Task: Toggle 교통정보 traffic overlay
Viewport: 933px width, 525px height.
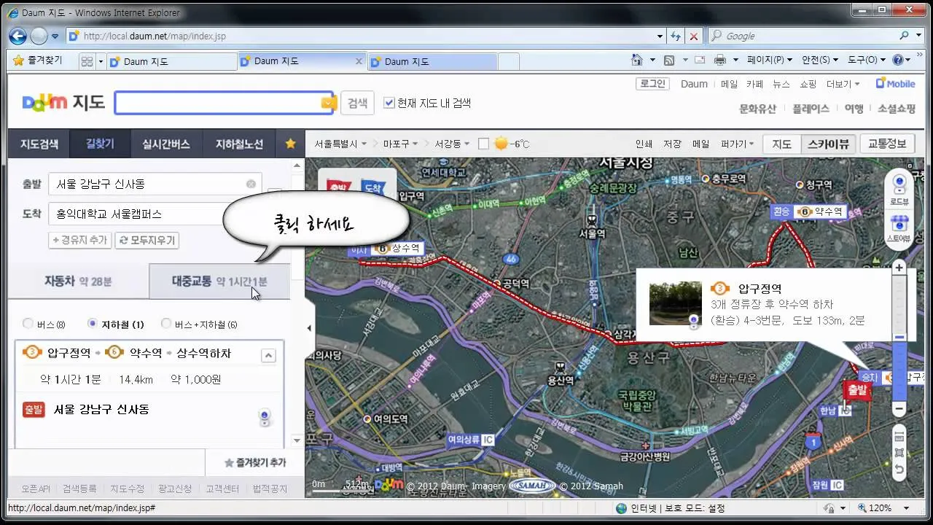Action: 887,144
